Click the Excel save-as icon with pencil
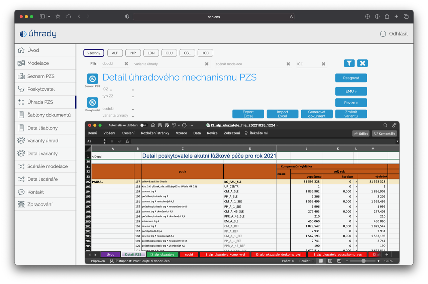The image size is (428, 284). tap(167, 125)
